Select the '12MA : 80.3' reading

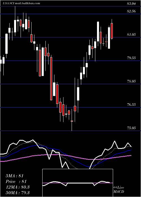pos(17,187)
